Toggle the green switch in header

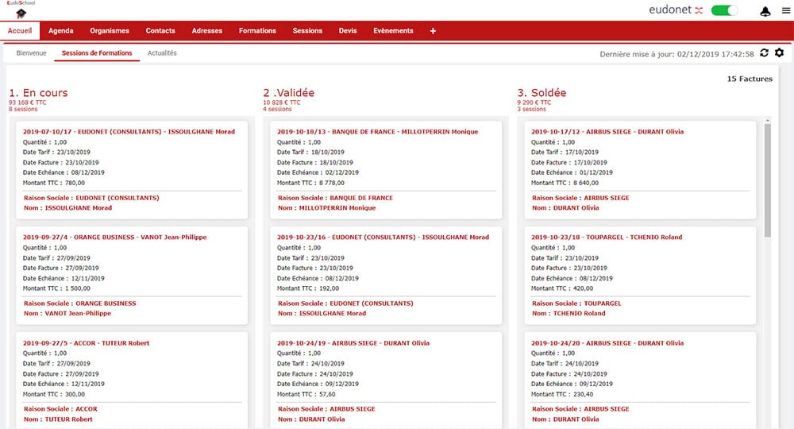point(724,10)
